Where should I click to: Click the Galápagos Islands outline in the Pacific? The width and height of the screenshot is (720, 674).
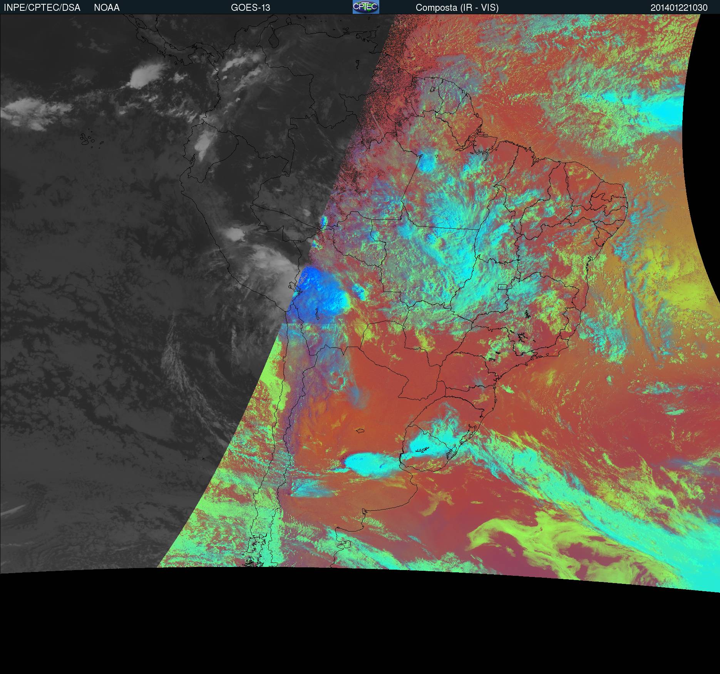coord(91,140)
